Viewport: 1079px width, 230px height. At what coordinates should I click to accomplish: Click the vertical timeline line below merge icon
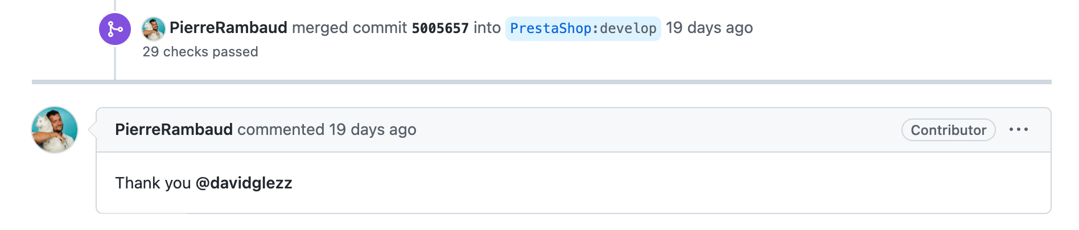coord(115,63)
